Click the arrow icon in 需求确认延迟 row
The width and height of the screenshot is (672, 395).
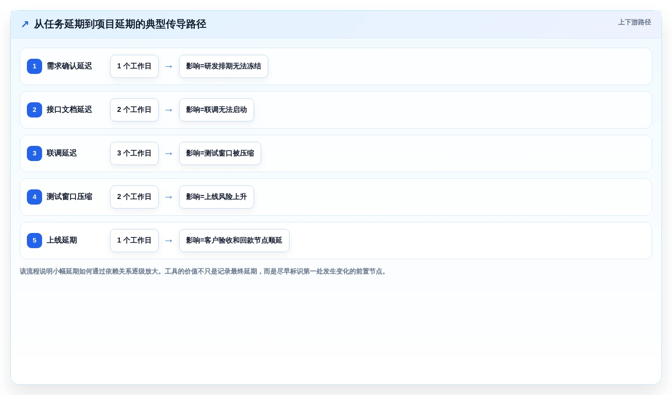pos(169,66)
